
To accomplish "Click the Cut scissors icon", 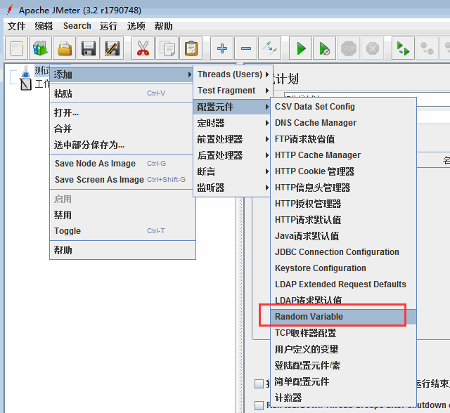I will point(143,48).
